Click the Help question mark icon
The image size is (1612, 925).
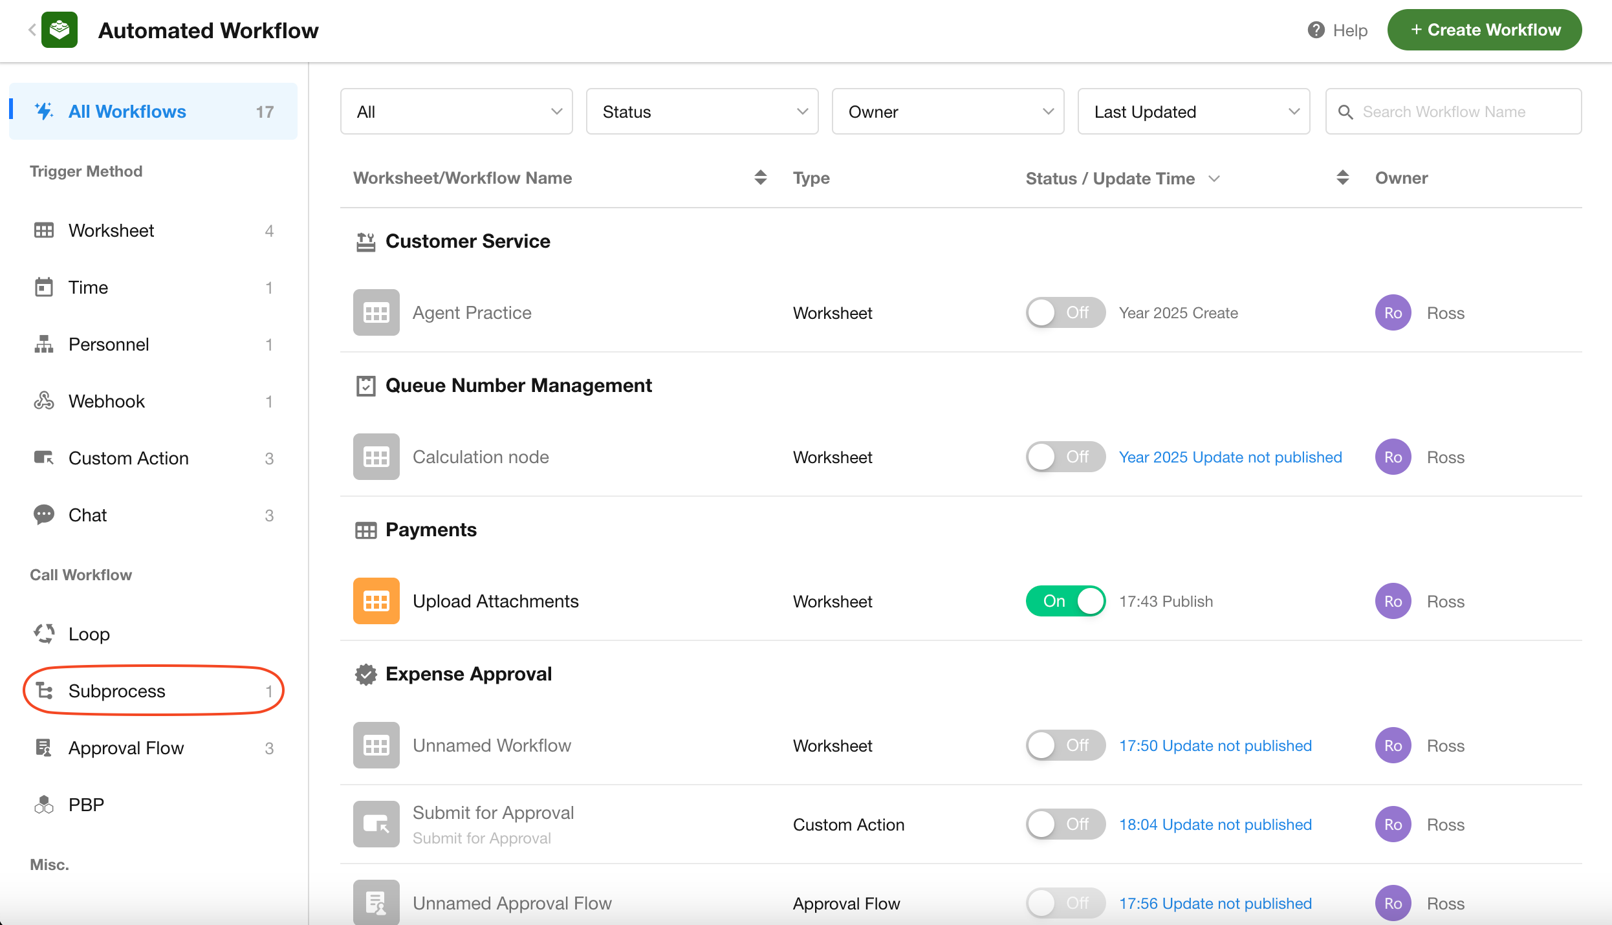pos(1316,30)
